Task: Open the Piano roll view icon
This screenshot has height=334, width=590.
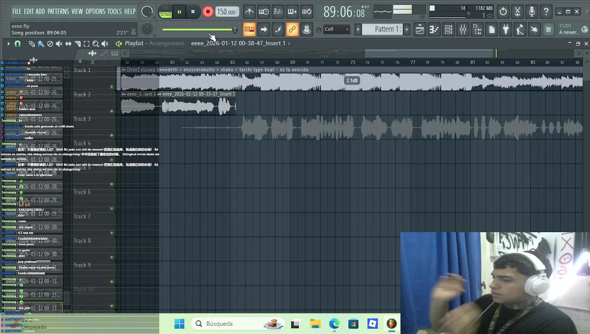Action: pos(434,30)
